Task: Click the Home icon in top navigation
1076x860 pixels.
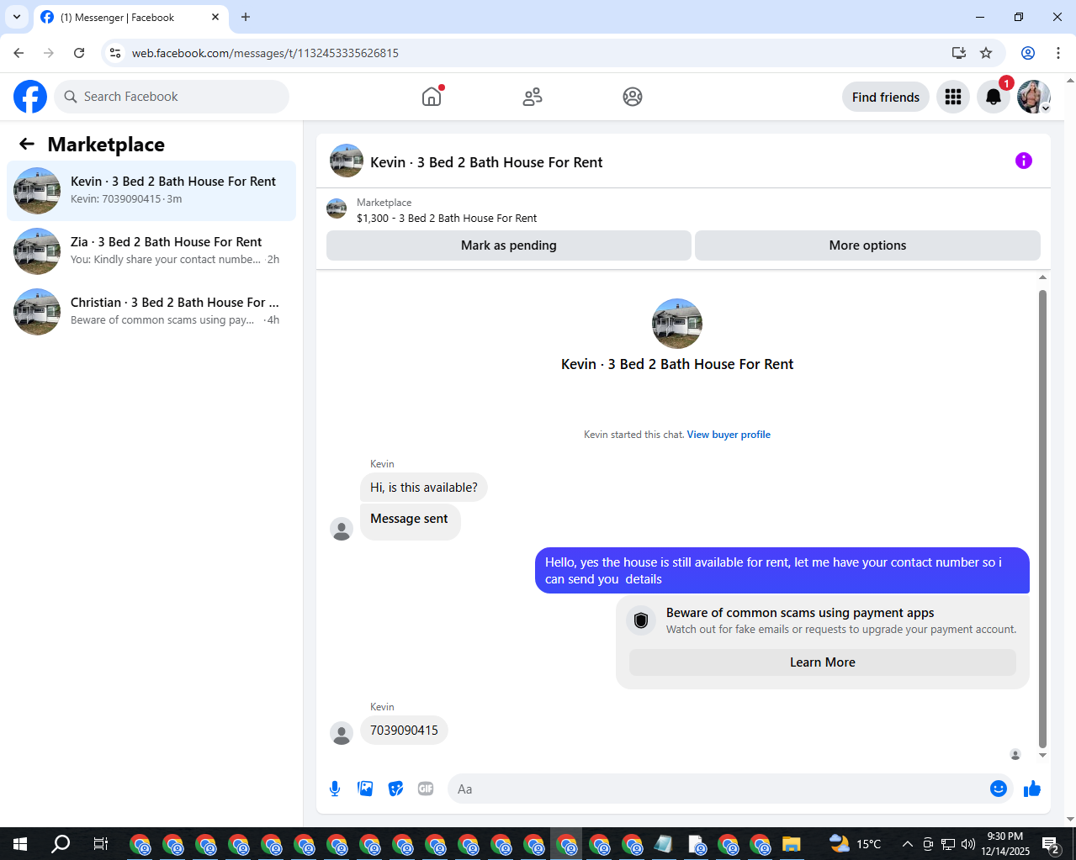Action: pyautogui.click(x=432, y=97)
